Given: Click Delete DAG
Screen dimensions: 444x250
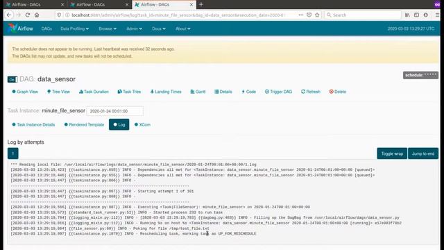Looking at the screenshot, I should (338, 92).
